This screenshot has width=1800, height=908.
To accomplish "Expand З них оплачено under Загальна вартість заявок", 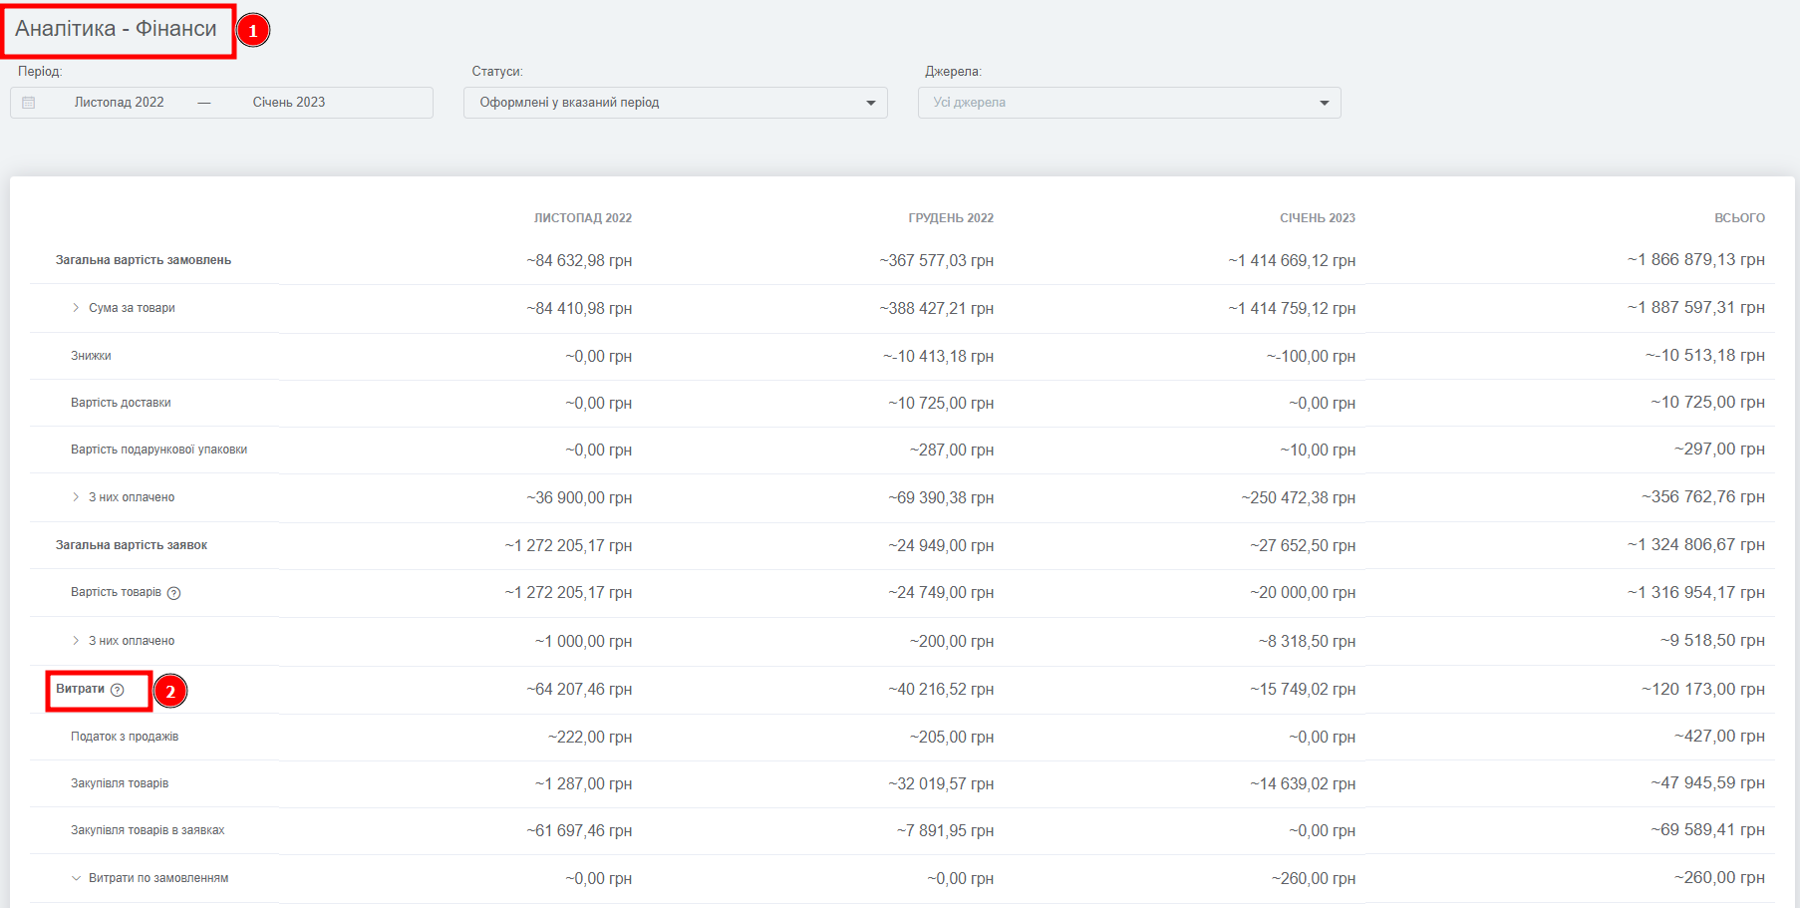I will [76, 641].
